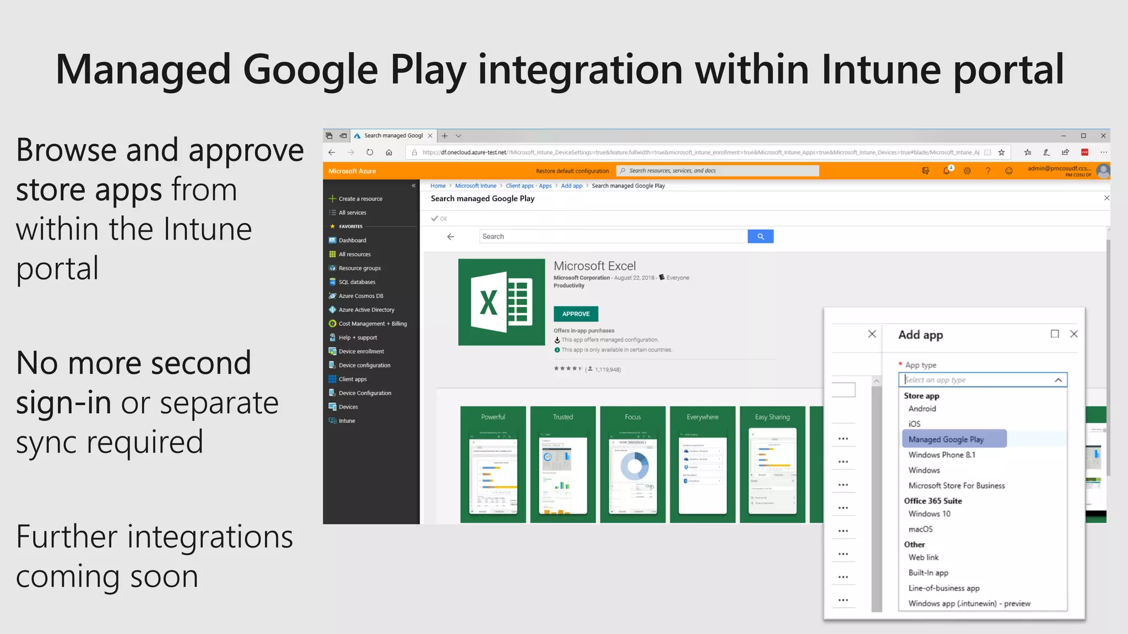
Task: Choose Line-of-business app option
Action: [x=943, y=588]
